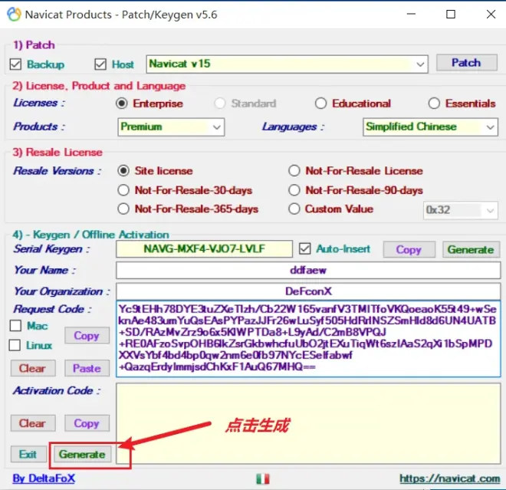Enable the Mac checkbox
The width and height of the screenshot is (506, 490).
[x=15, y=326]
